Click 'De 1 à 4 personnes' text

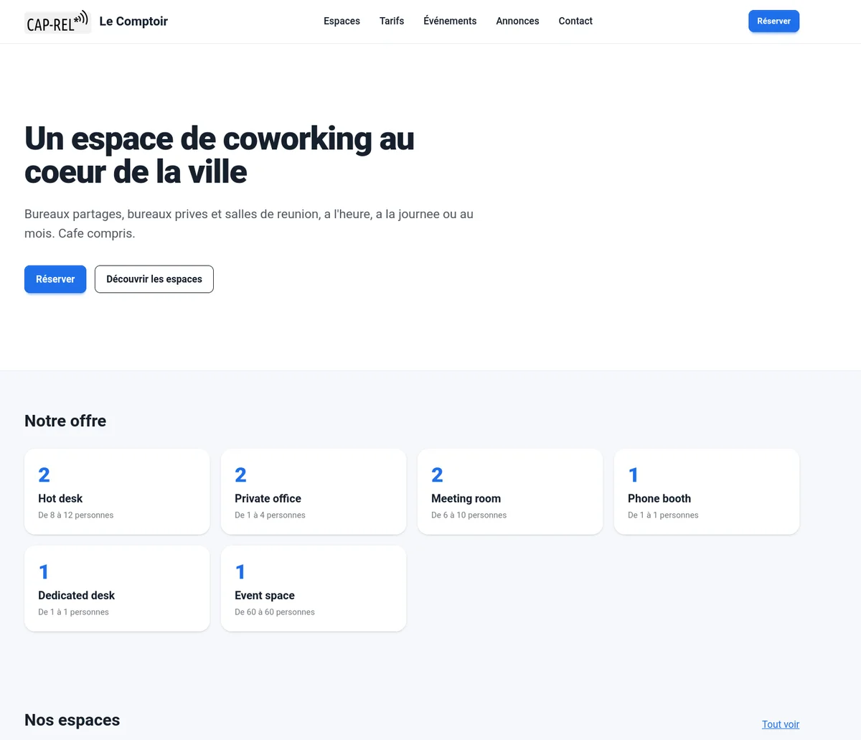270,515
